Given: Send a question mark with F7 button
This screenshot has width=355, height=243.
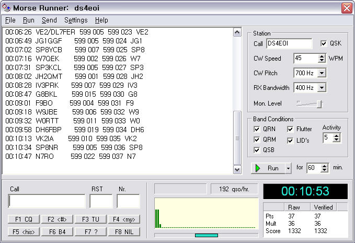Looking at the screenshot, I should 90,232.
